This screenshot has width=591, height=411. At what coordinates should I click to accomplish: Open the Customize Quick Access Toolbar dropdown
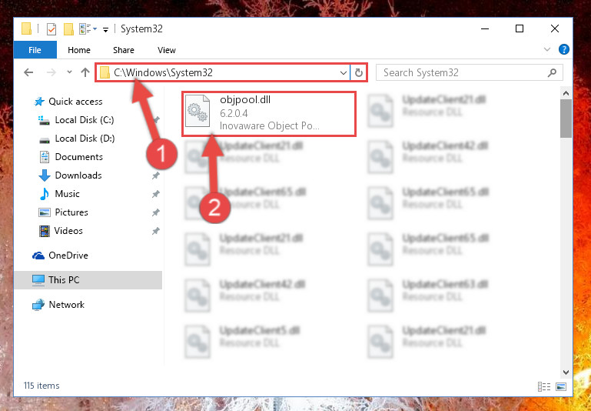click(106, 29)
